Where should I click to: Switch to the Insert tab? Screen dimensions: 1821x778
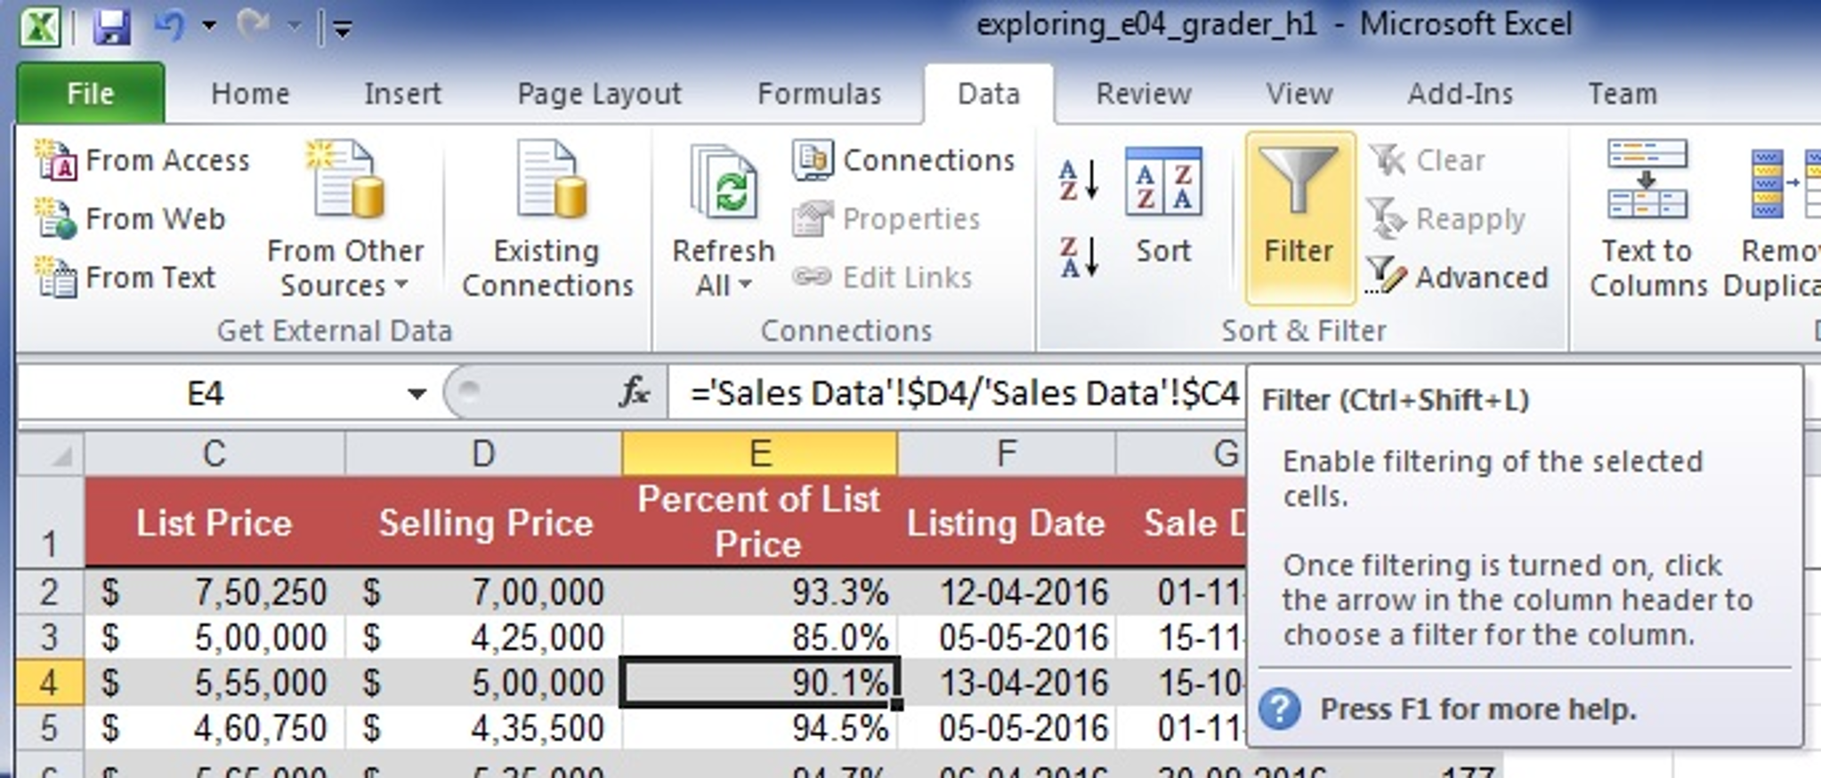tap(402, 93)
